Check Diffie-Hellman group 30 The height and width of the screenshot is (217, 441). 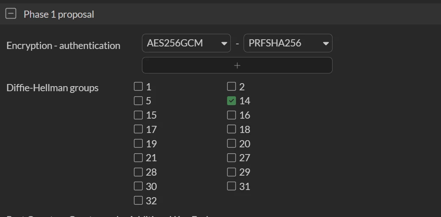click(138, 186)
